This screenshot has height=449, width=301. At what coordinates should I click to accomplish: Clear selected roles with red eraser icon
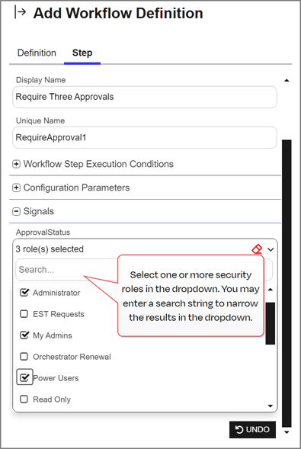point(257,249)
